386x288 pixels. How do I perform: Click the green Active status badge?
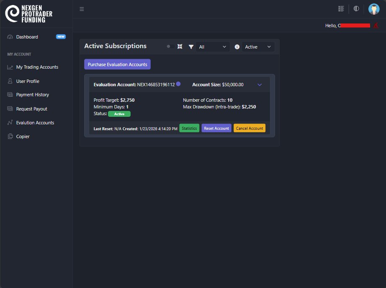[119, 114]
